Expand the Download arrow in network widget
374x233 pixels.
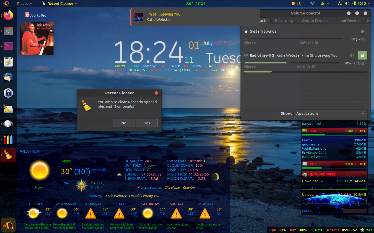tap(322, 181)
